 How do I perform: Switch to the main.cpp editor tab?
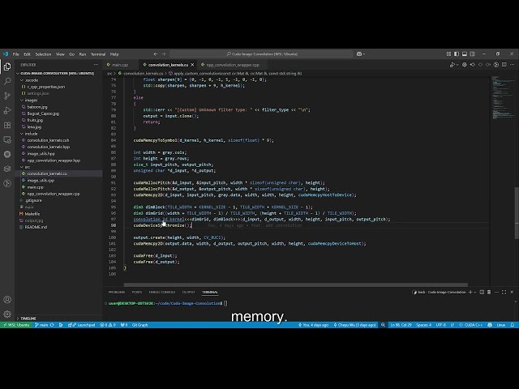(119, 64)
